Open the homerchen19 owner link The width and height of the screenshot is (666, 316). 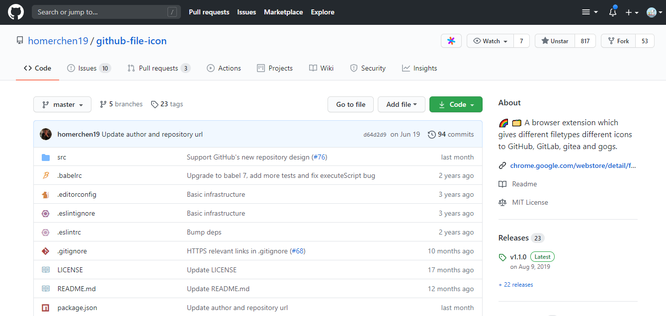point(58,41)
